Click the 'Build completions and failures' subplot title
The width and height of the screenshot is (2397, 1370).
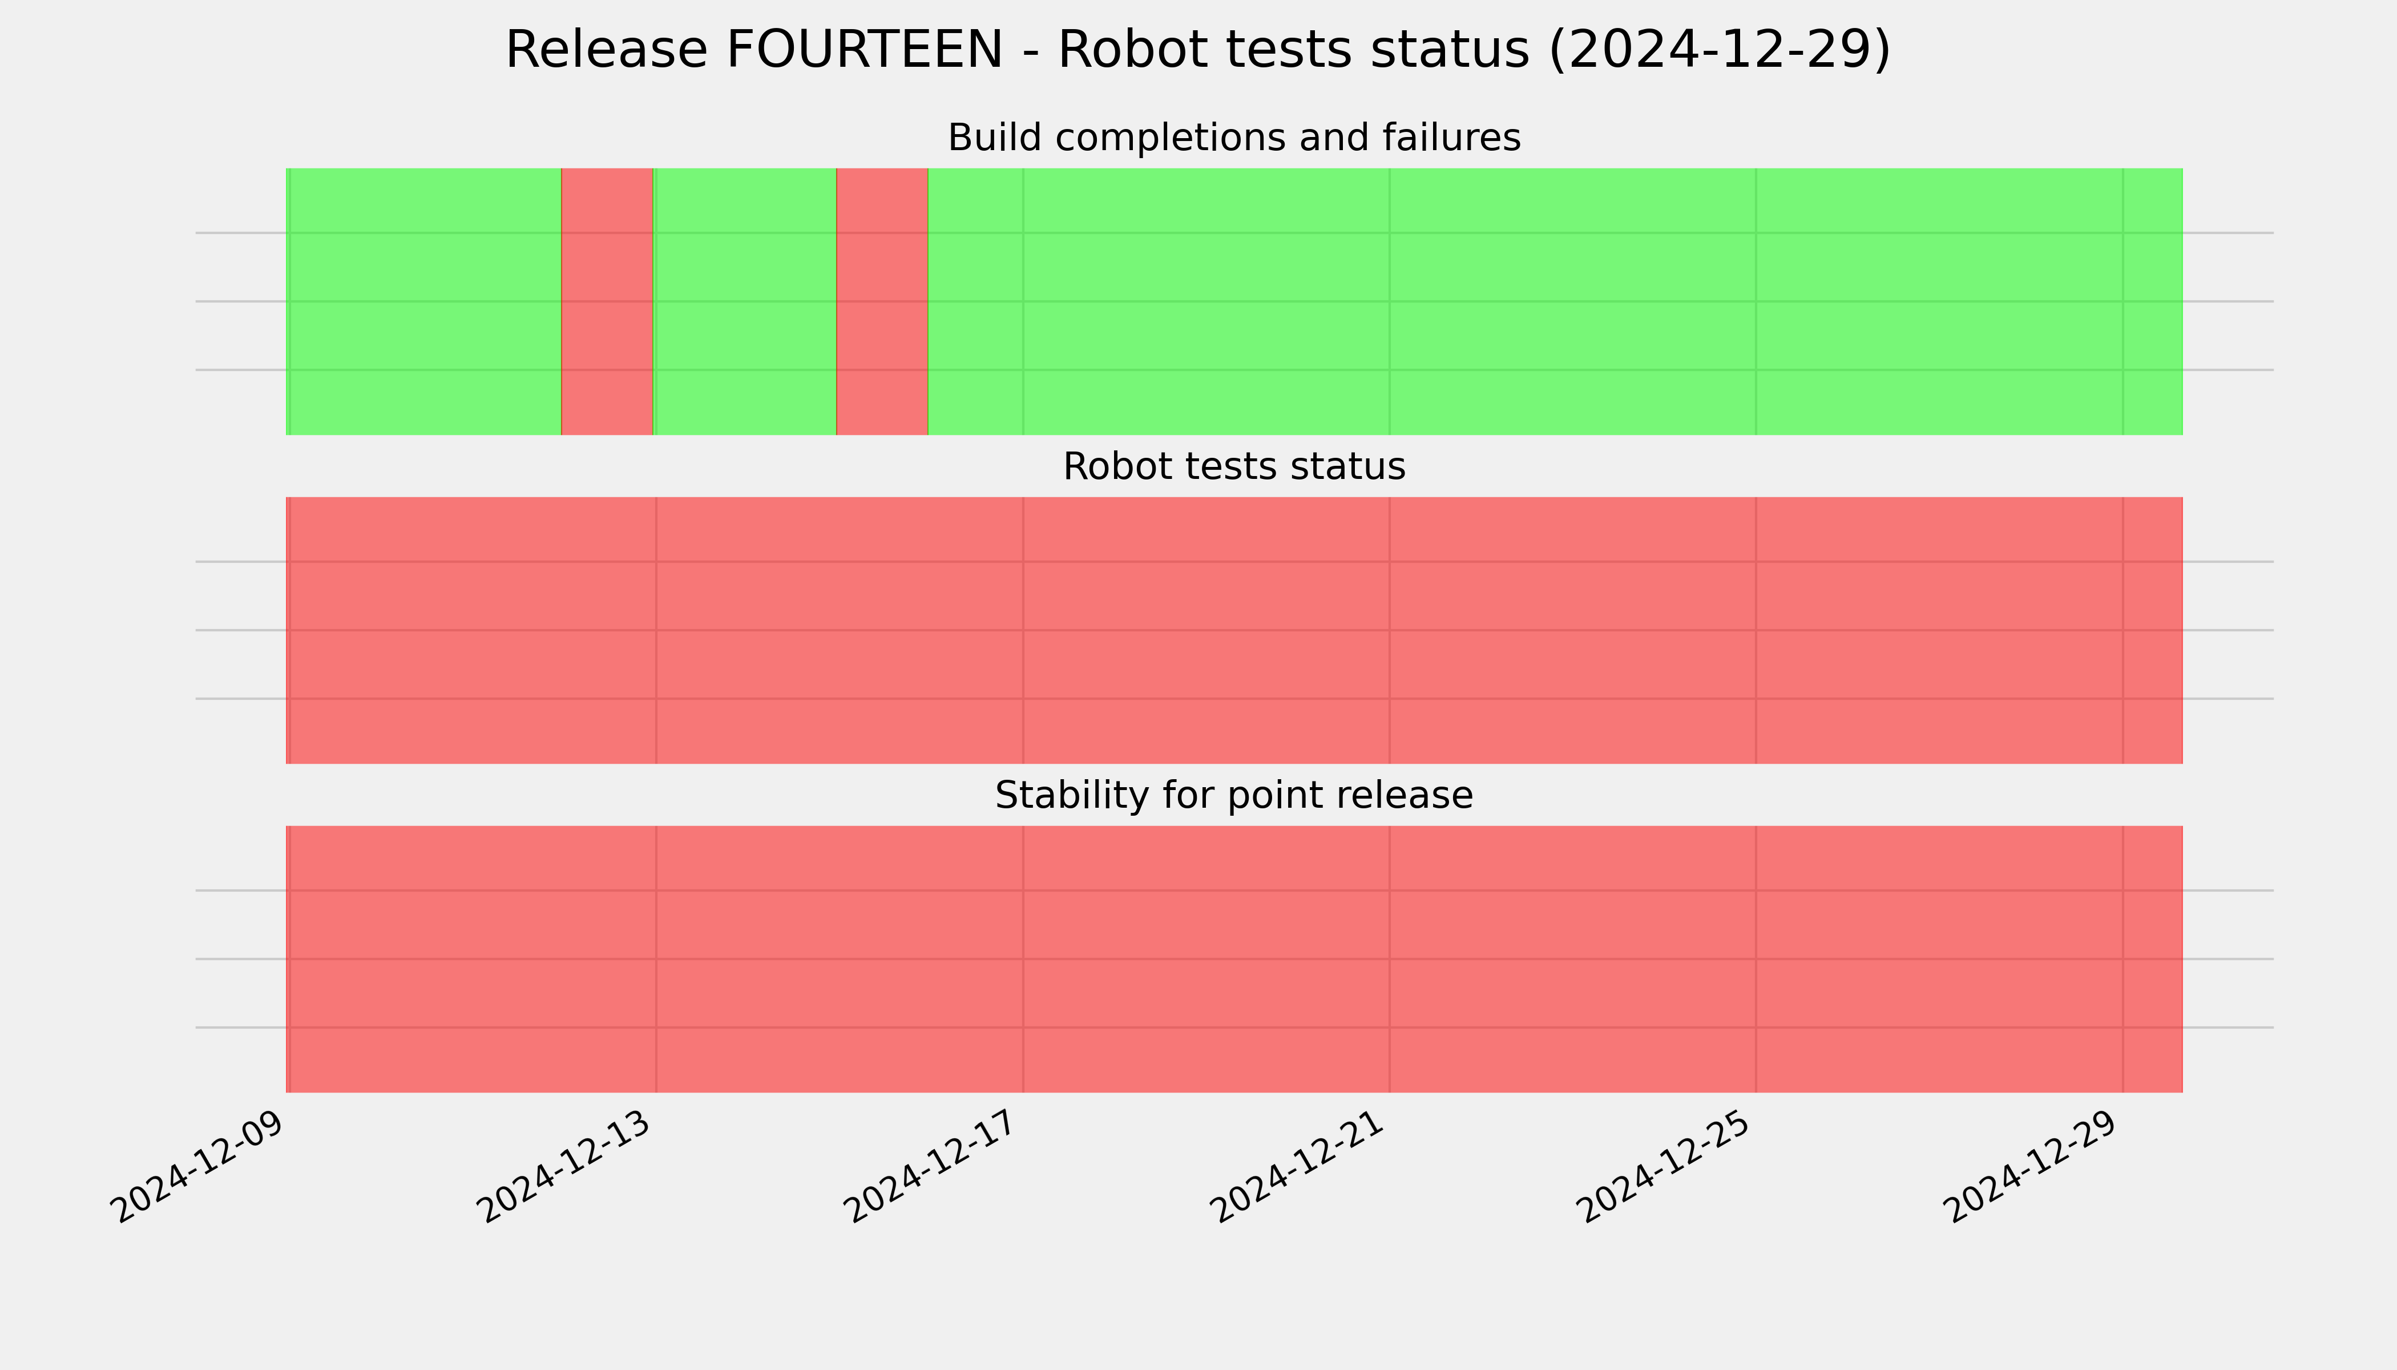pyautogui.click(x=1234, y=138)
